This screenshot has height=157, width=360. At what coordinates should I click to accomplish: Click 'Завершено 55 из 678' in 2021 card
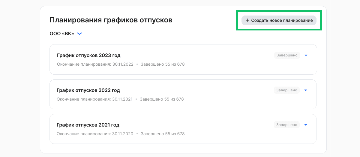click(x=163, y=134)
